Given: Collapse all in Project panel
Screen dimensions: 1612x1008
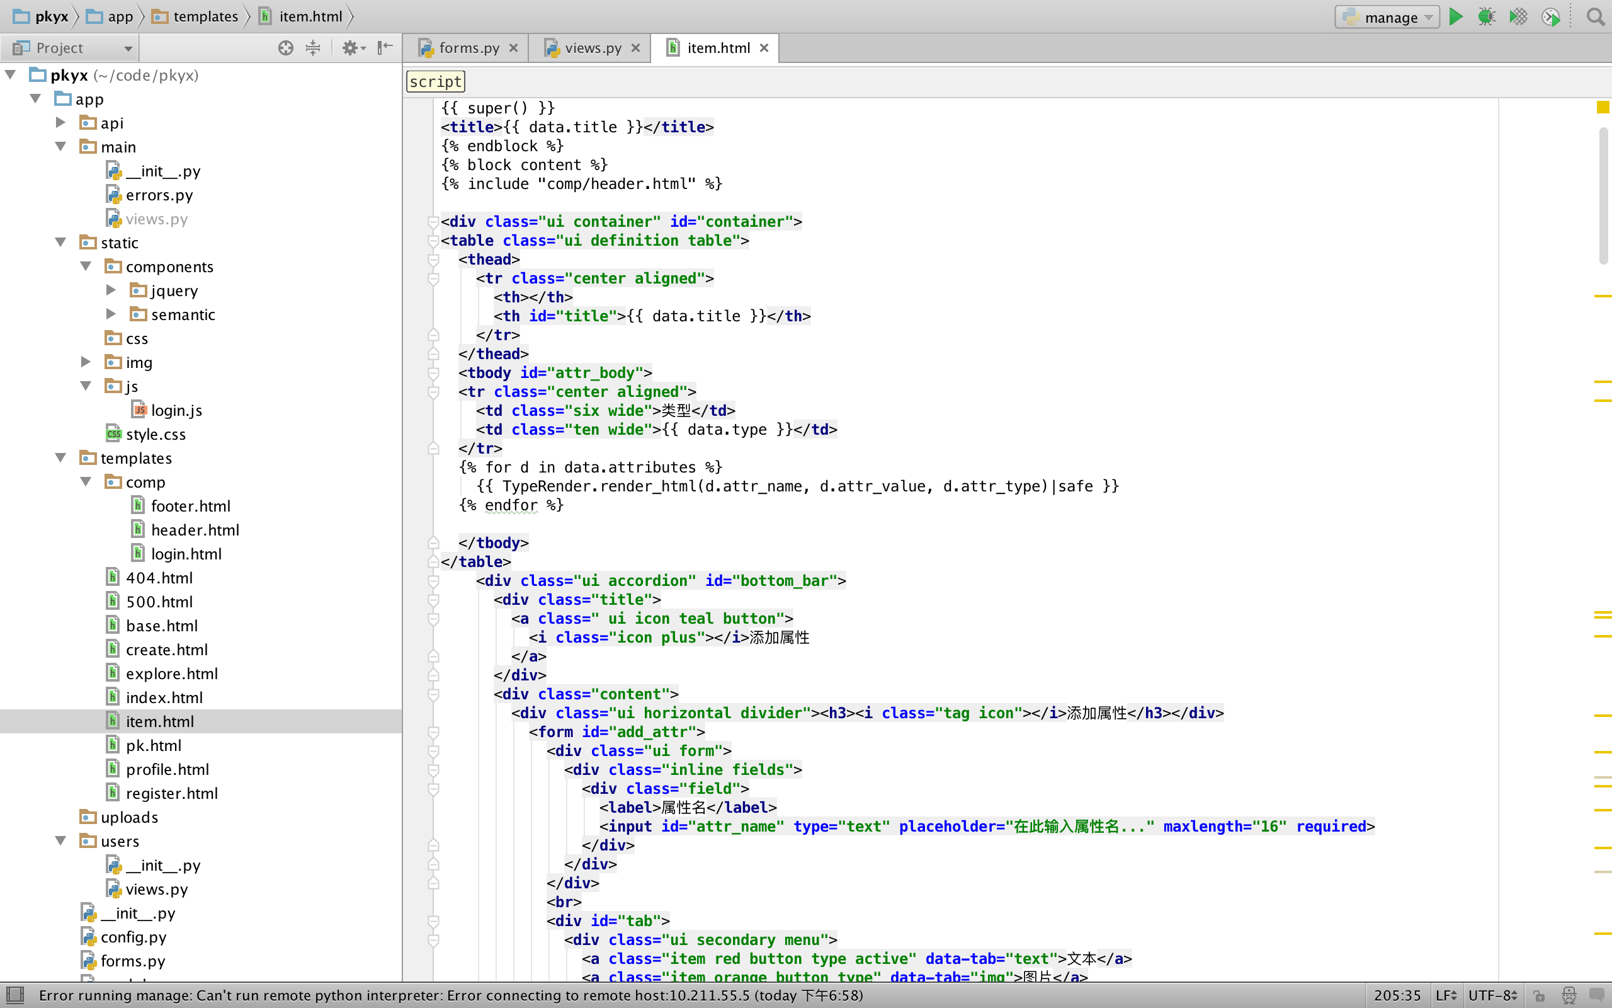Looking at the screenshot, I should click(x=313, y=48).
